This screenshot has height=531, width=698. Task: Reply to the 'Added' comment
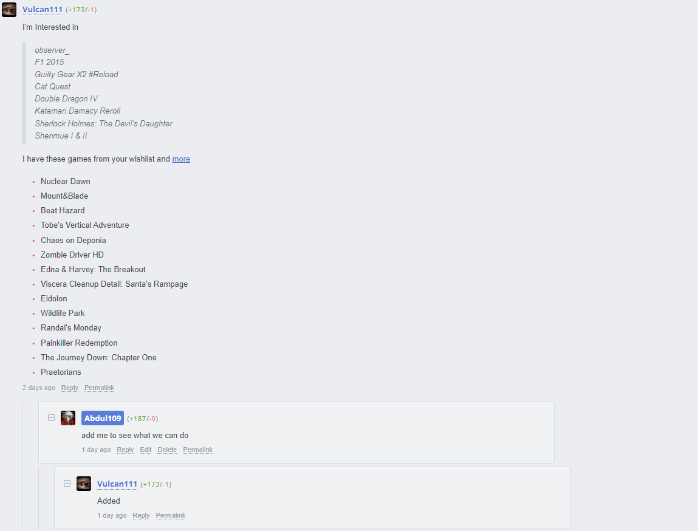(141, 515)
